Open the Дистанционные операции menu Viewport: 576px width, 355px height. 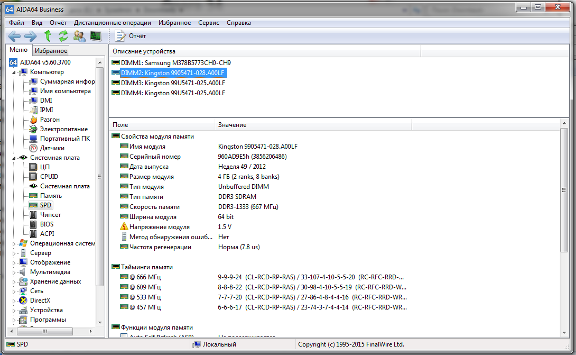click(x=113, y=23)
